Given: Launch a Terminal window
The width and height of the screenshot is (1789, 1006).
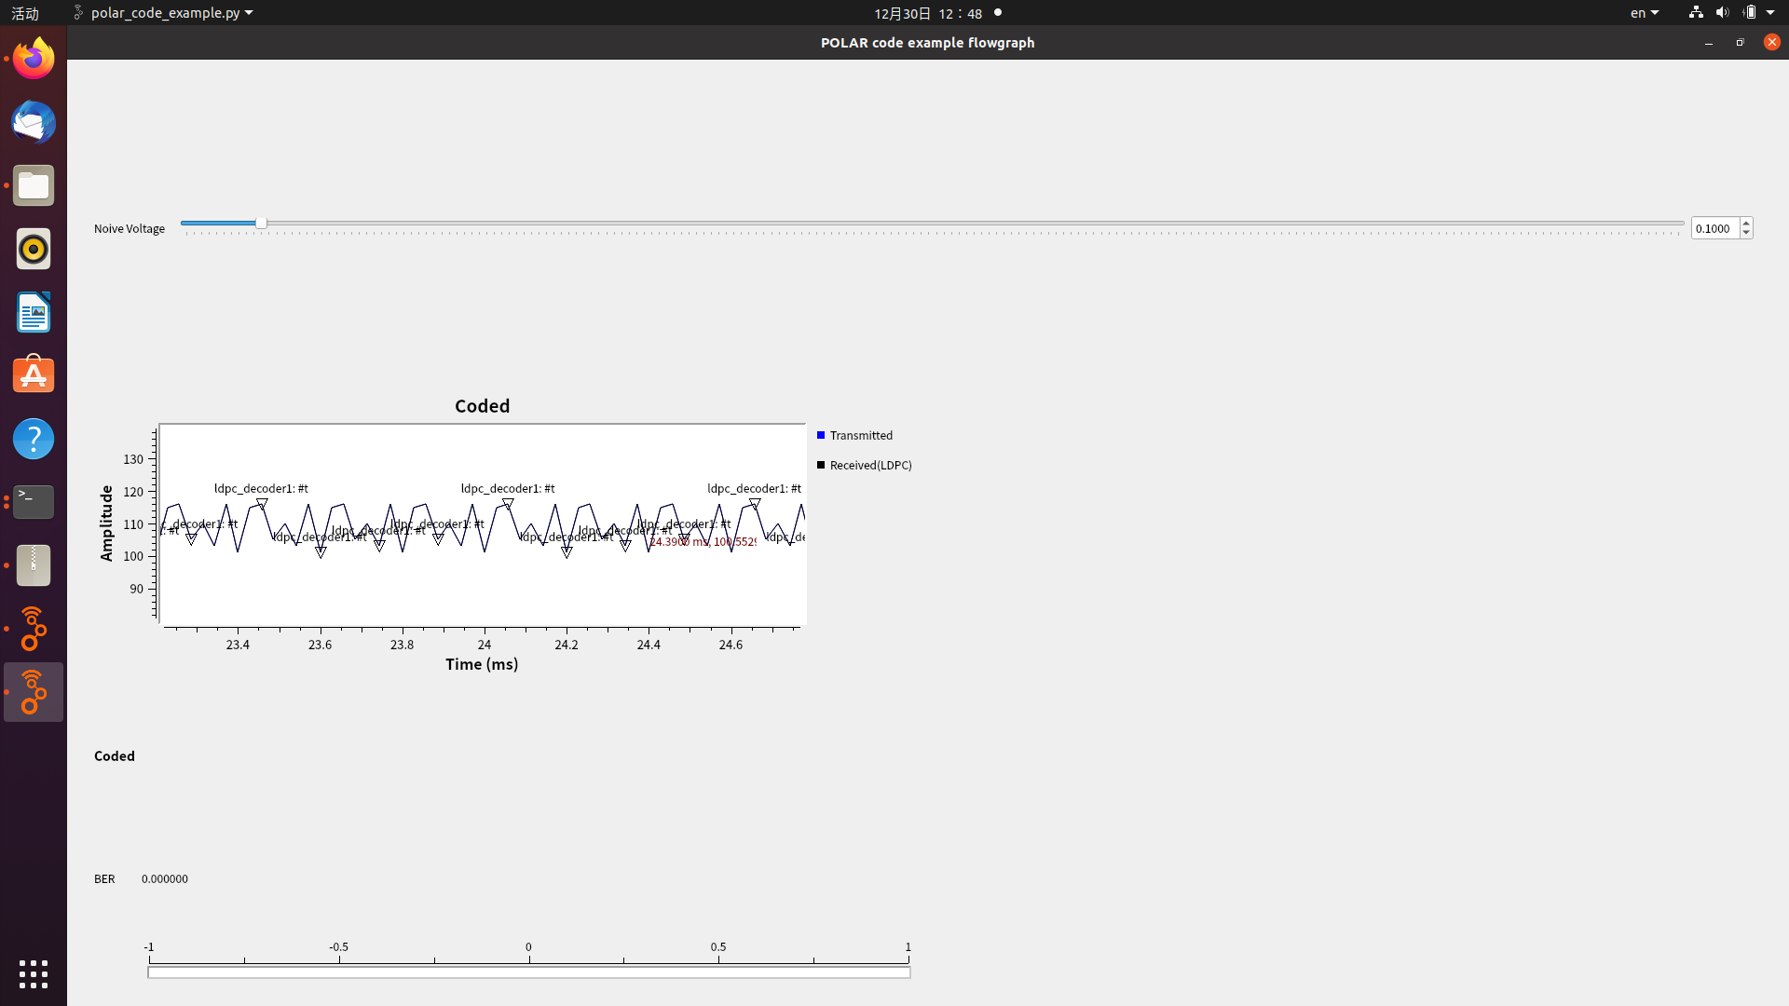Looking at the screenshot, I should (33, 501).
